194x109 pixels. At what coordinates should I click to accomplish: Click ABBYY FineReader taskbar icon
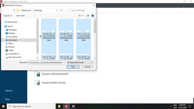coord(67,106)
